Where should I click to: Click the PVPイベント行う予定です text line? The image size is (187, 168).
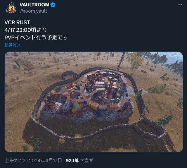tap(36, 37)
